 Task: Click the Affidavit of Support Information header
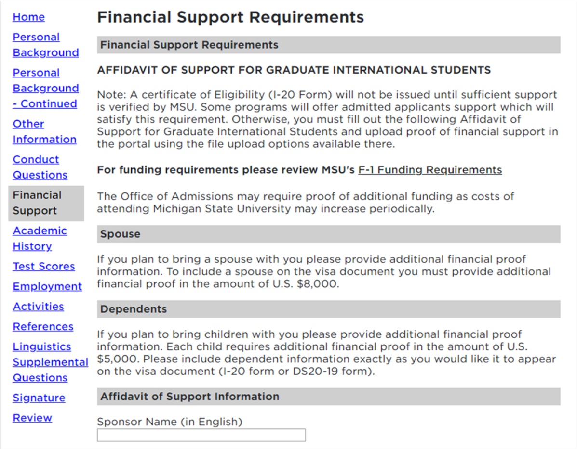(161, 397)
